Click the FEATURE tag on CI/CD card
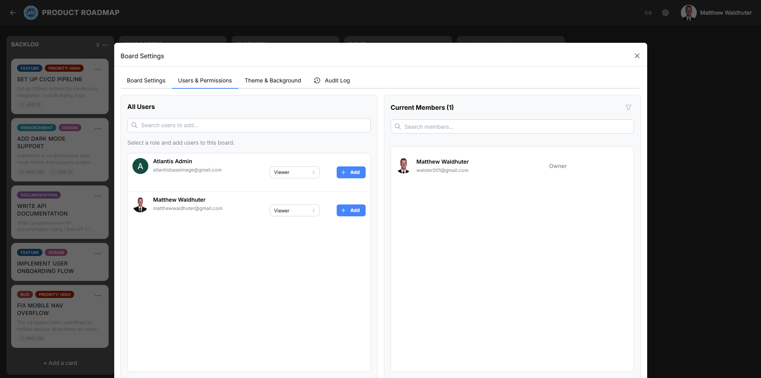 [x=30, y=68]
